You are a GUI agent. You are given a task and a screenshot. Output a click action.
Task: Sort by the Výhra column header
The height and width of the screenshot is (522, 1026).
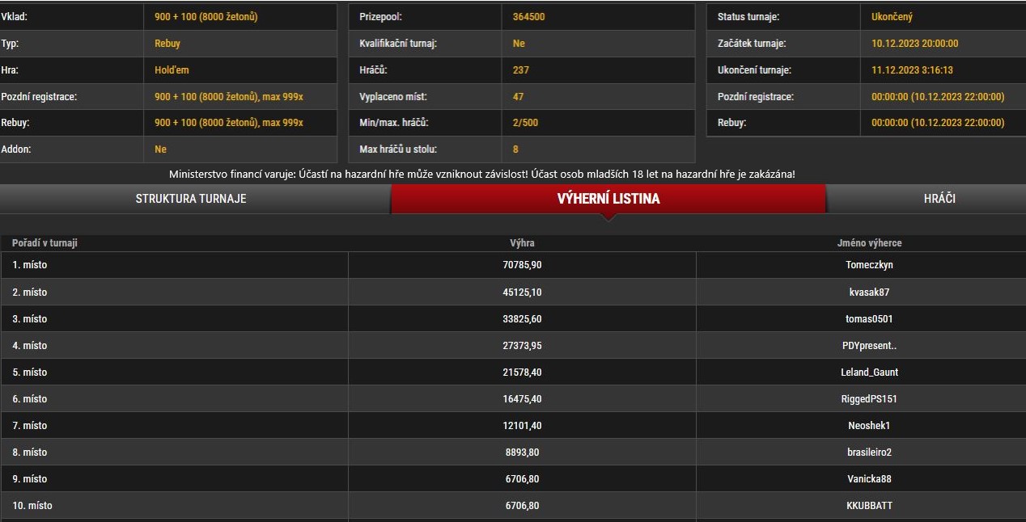(522, 243)
